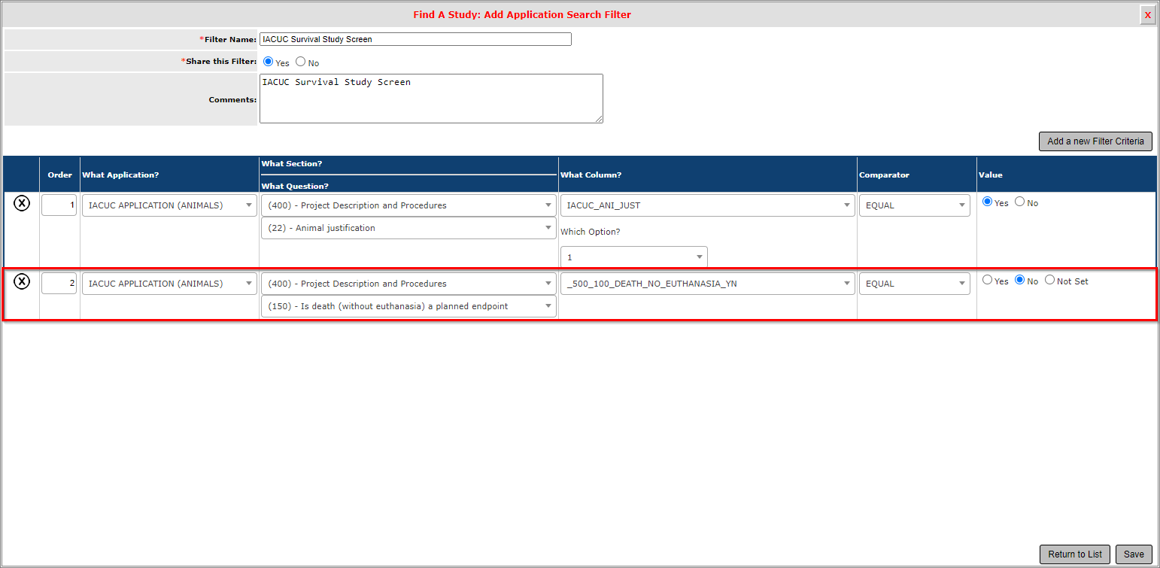Open row 2 EQUAL comparator dropdown
The image size is (1160, 568).
coord(915,284)
